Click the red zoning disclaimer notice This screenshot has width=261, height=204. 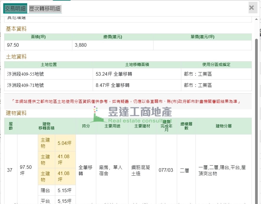(128, 101)
